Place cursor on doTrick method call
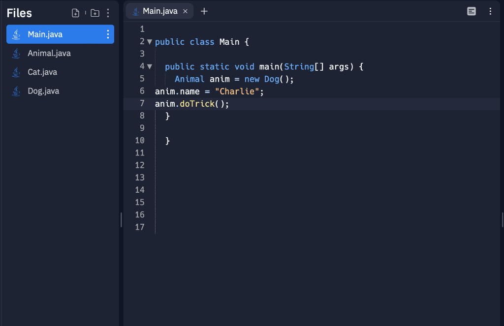 [x=197, y=104]
